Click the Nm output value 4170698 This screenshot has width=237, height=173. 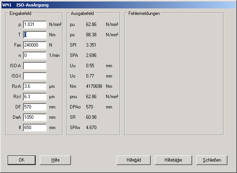[94, 86]
